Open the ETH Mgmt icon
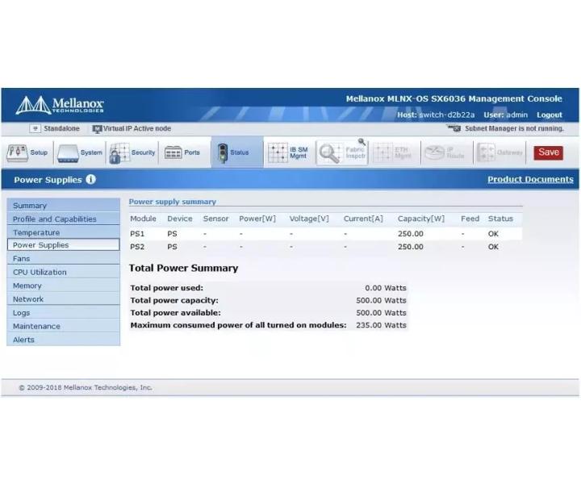 382,152
